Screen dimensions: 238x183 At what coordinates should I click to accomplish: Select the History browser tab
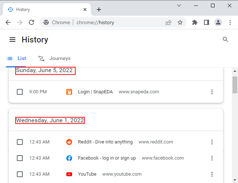47,10
